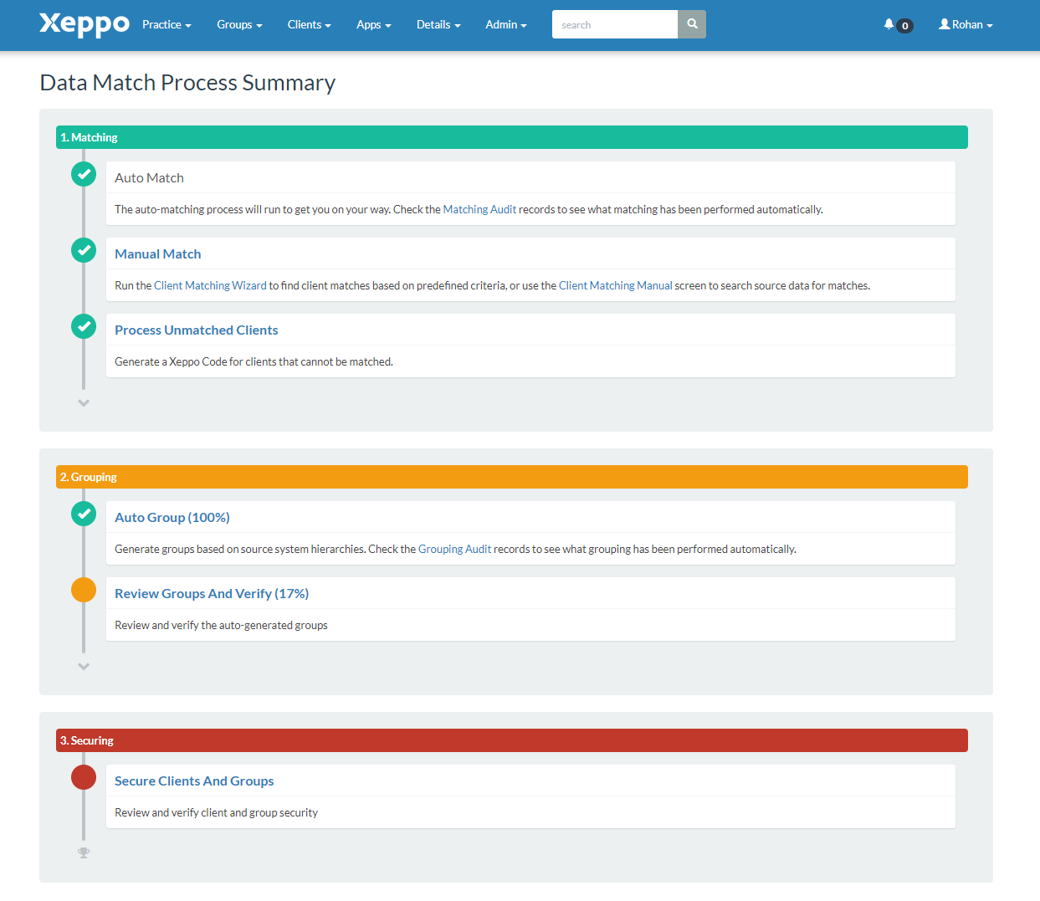Open the Grouping Audit link
The image size is (1040, 901).
click(455, 549)
